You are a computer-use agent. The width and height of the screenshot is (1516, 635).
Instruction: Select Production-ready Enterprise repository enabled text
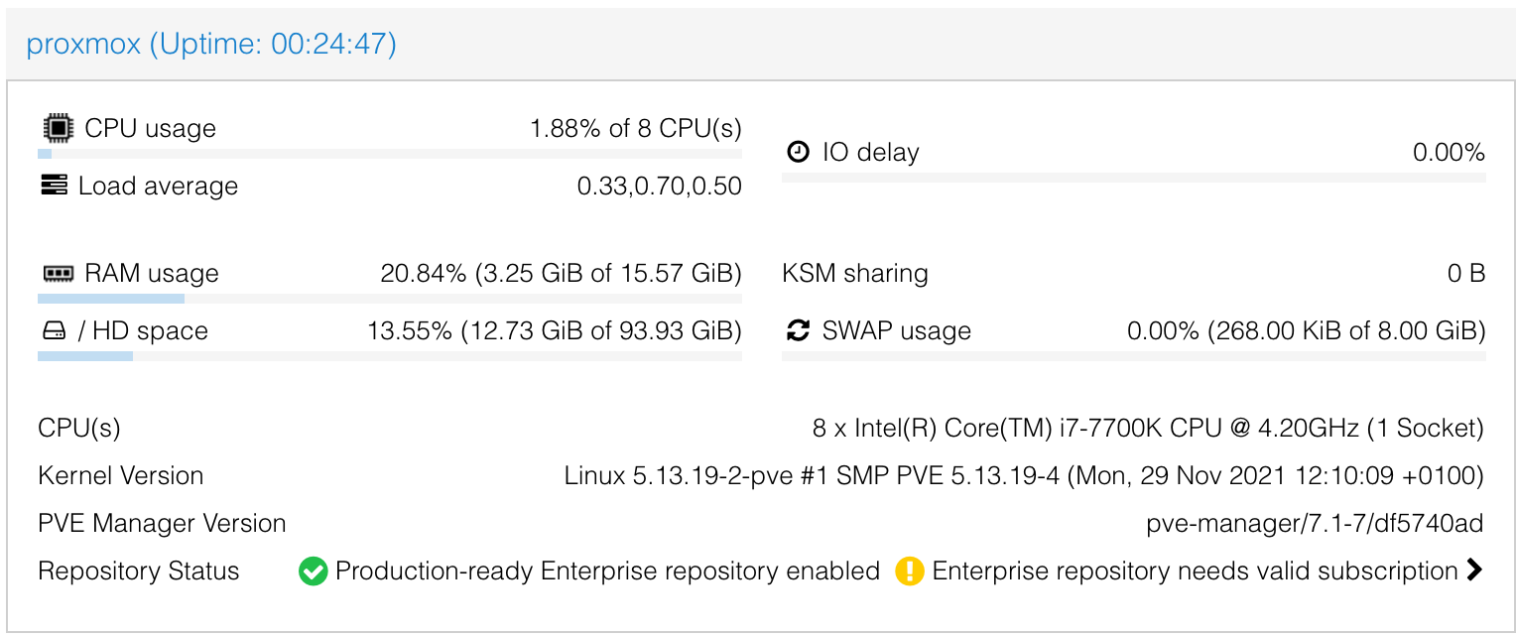click(608, 571)
